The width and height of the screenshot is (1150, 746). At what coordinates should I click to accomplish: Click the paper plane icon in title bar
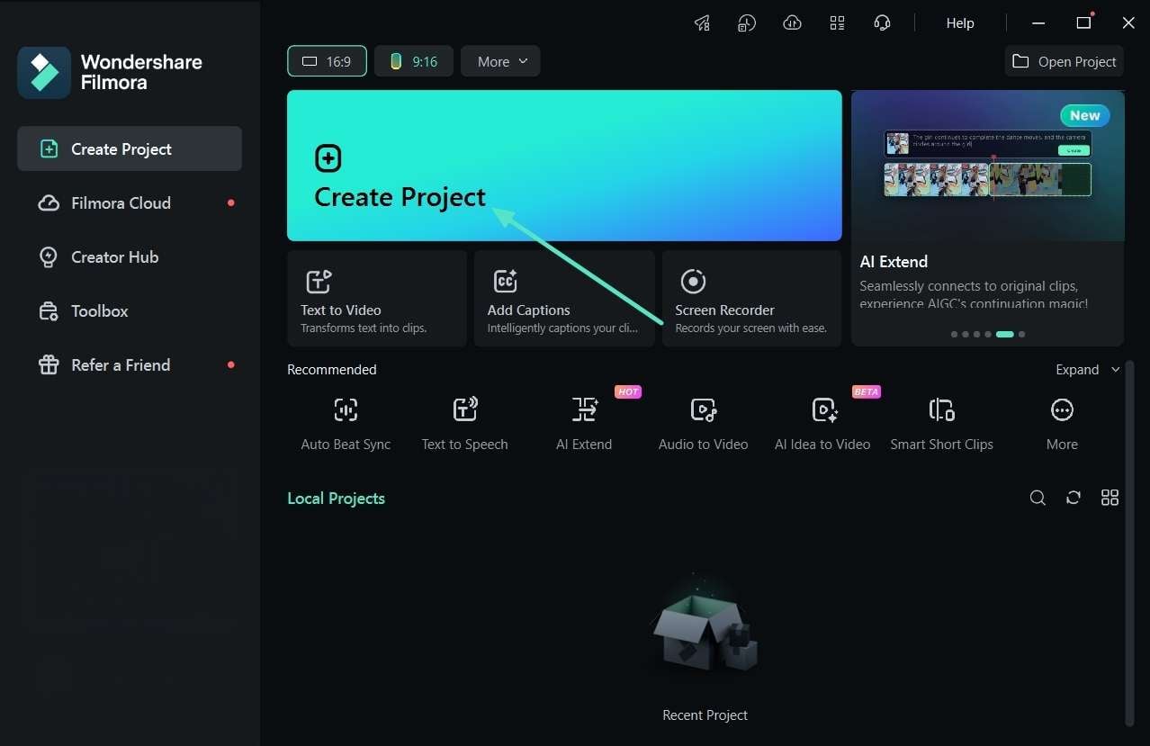point(702,23)
